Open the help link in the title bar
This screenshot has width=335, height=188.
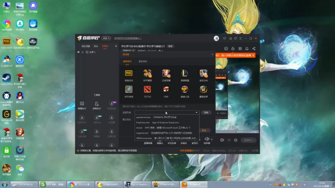click(x=128, y=38)
